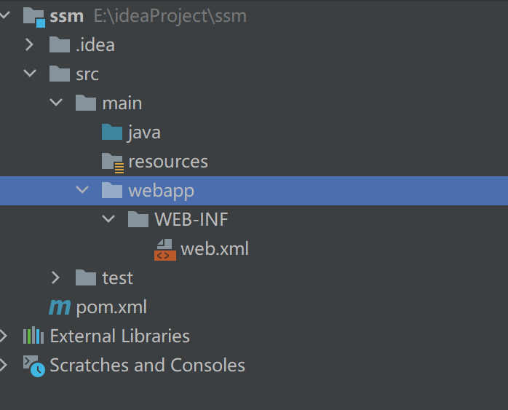The height and width of the screenshot is (410, 508).
Task: Click the Maven pom.xml icon
Action: point(60,307)
